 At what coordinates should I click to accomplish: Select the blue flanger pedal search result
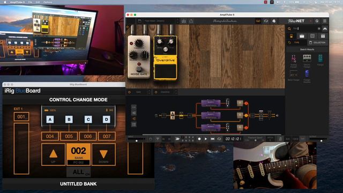coord(307,73)
